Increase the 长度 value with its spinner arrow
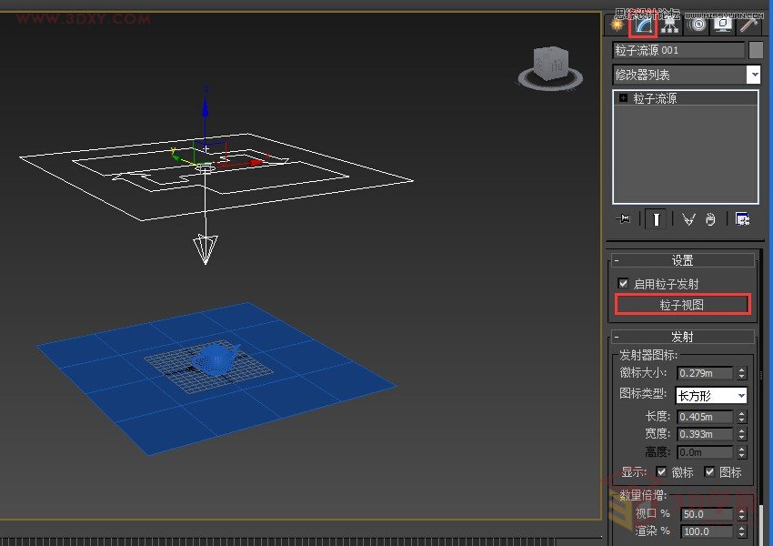The image size is (773, 546). pyautogui.click(x=743, y=413)
